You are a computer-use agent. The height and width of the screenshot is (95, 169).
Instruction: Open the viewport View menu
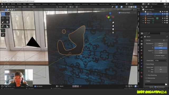pyautogui.click(x=20, y=7)
